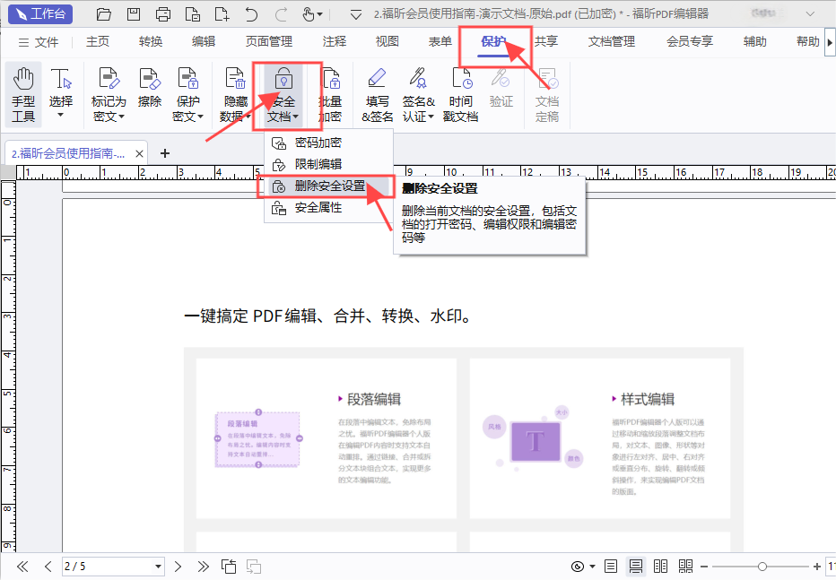The image size is (836, 580).
Task: Open the 注释 tab
Action: click(335, 41)
